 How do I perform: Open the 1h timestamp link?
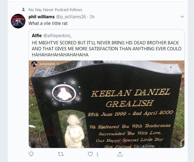click(x=92, y=17)
